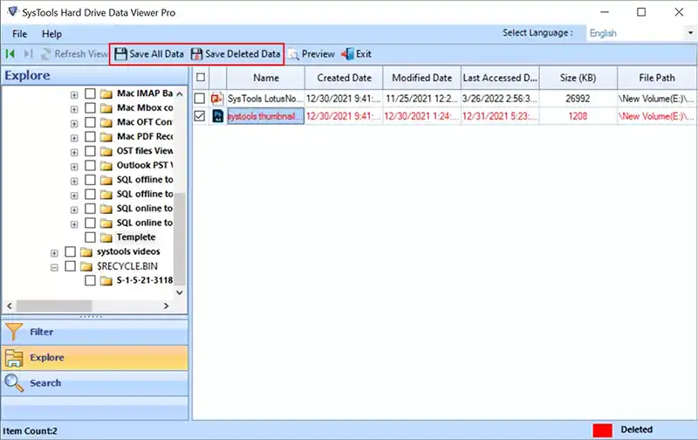Screen dimensions: 698x440
Task: Expand the Outlook PST tree node
Action: pyautogui.click(x=74, y=167)
